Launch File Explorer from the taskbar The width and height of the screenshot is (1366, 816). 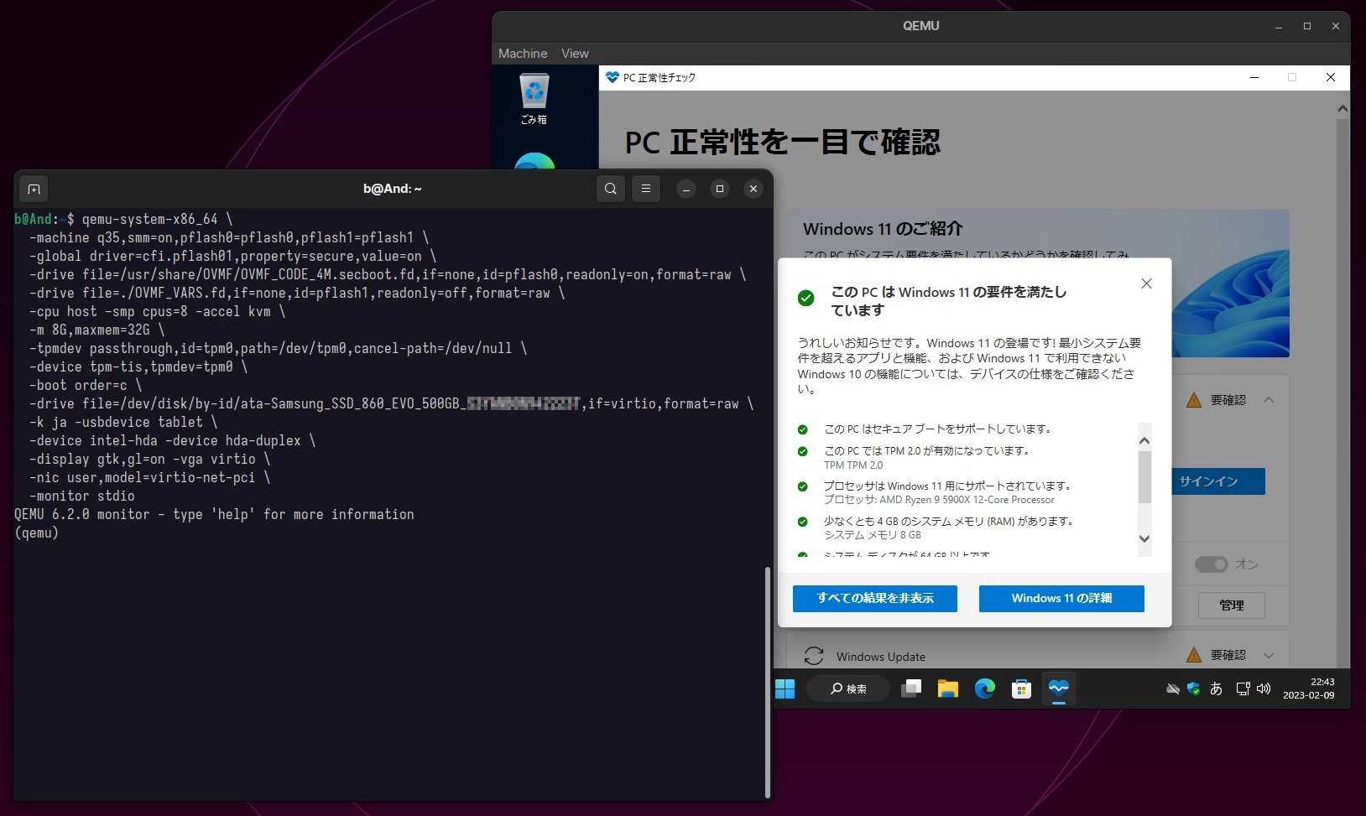coord(947,689)
